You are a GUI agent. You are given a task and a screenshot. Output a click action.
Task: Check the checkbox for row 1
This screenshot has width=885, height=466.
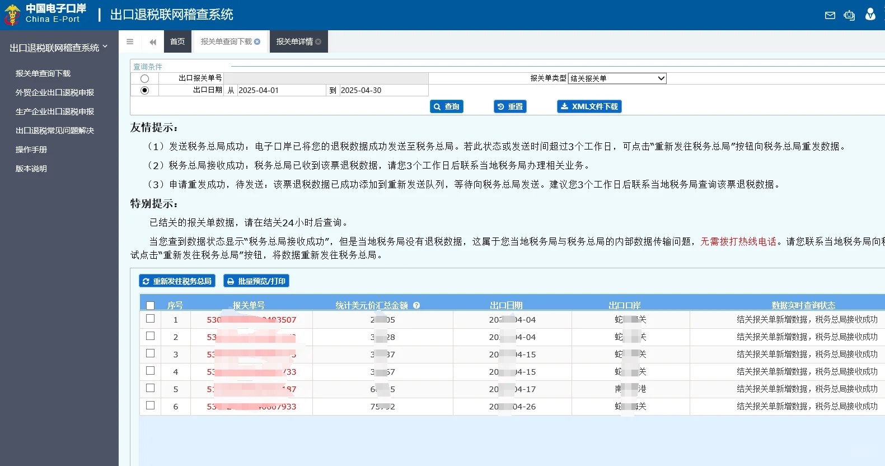point(150,319)
